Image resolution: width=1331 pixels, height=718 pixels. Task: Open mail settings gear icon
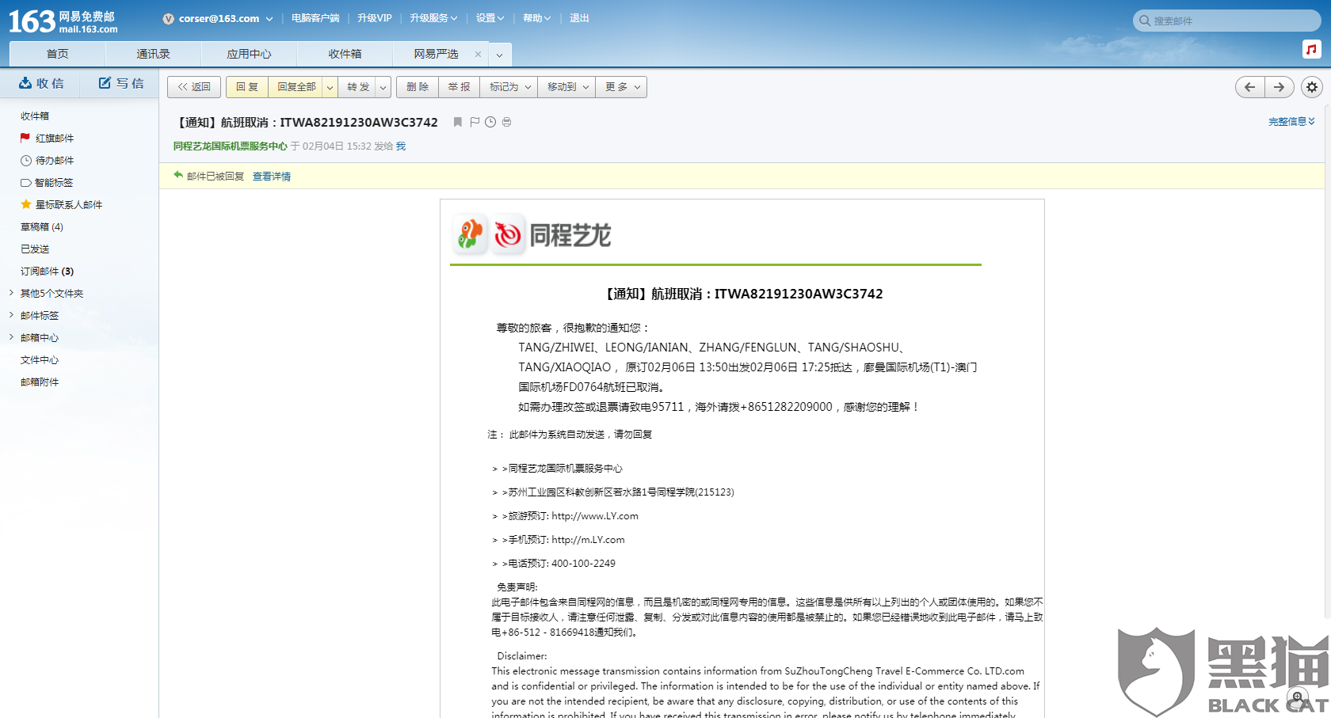click(x=1312, y=87)
